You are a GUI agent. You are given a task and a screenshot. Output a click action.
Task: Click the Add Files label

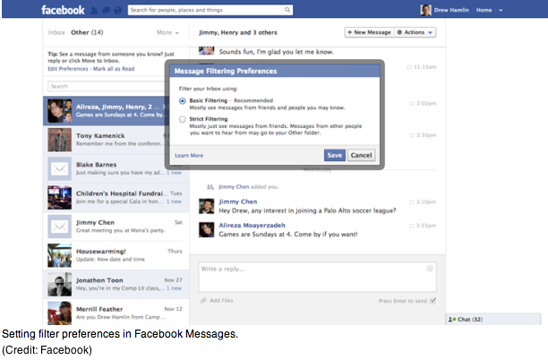pos(221,301)
